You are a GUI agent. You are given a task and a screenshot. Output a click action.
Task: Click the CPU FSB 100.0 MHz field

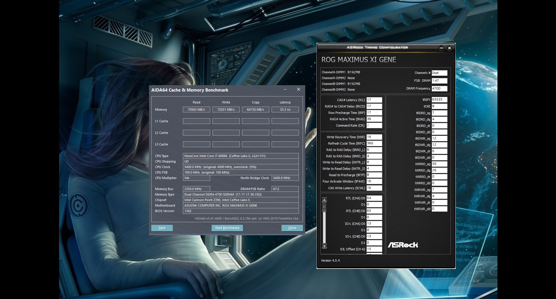(x=241, y=172)
